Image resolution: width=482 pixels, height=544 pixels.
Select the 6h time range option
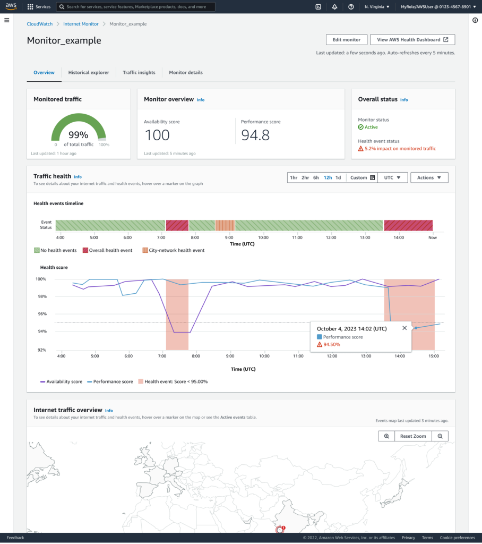316,177
